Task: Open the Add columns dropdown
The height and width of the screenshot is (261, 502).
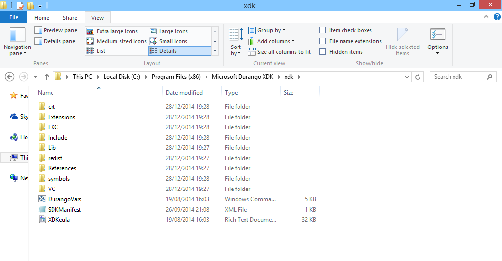Action: (271, 41)
